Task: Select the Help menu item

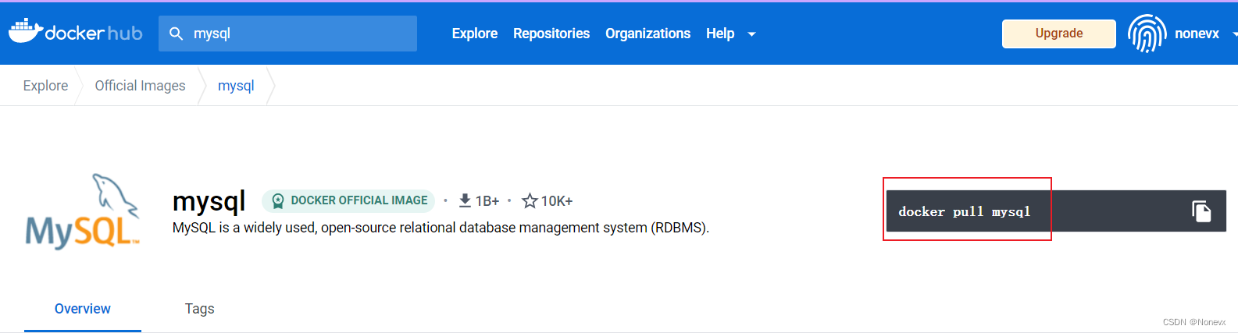Action: point(720,34)
